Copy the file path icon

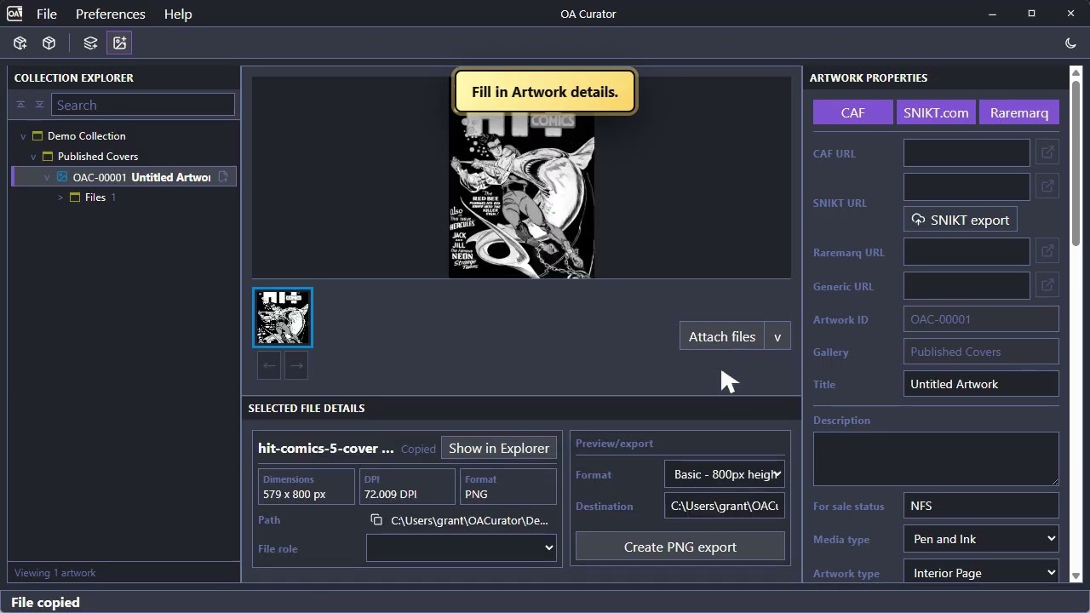click(376, 520)
